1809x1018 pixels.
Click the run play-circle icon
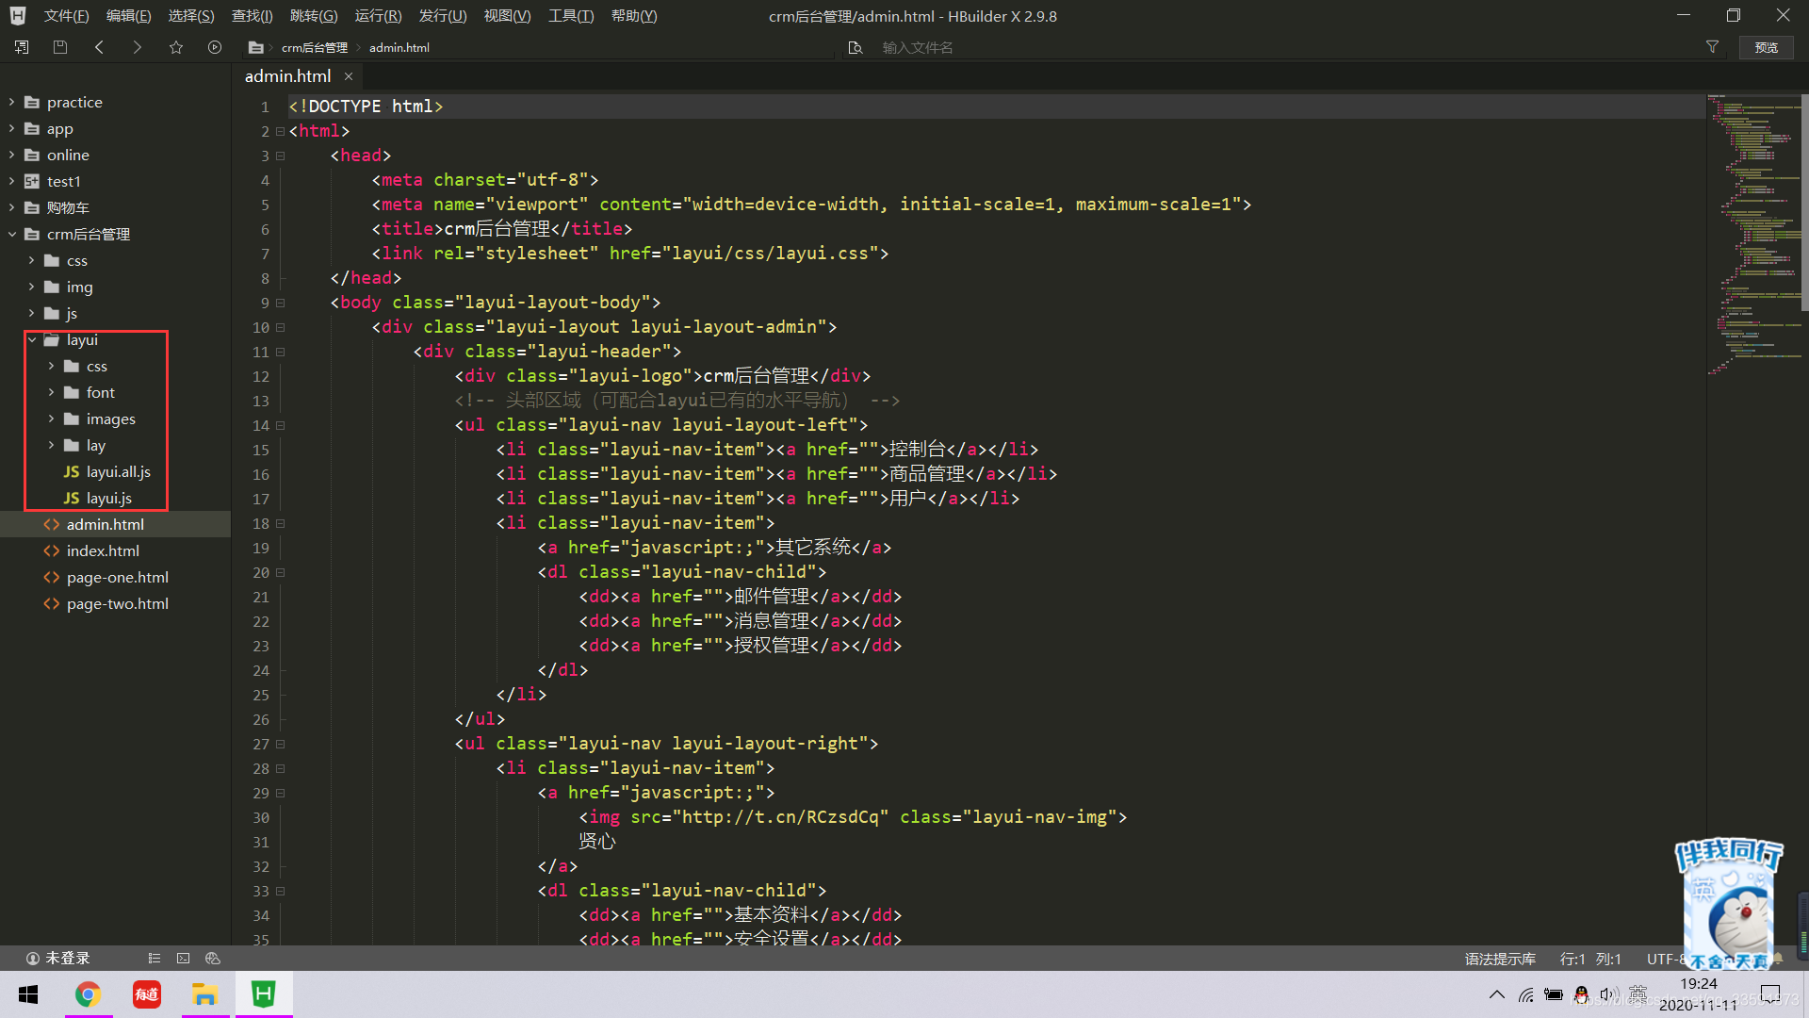(215, 47)
